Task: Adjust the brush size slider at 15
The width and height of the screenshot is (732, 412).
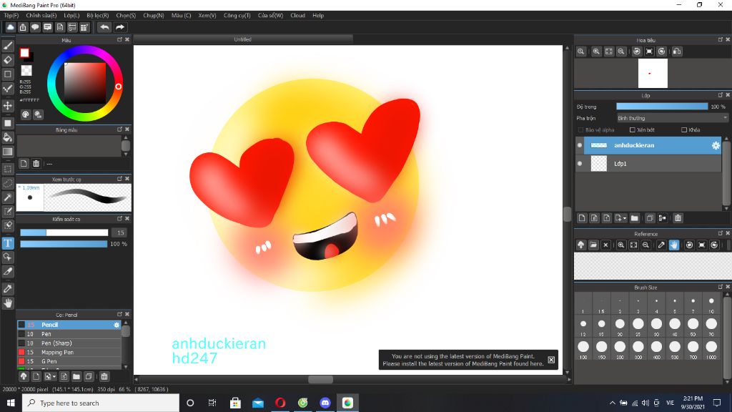Action: [x=64, y=232]
